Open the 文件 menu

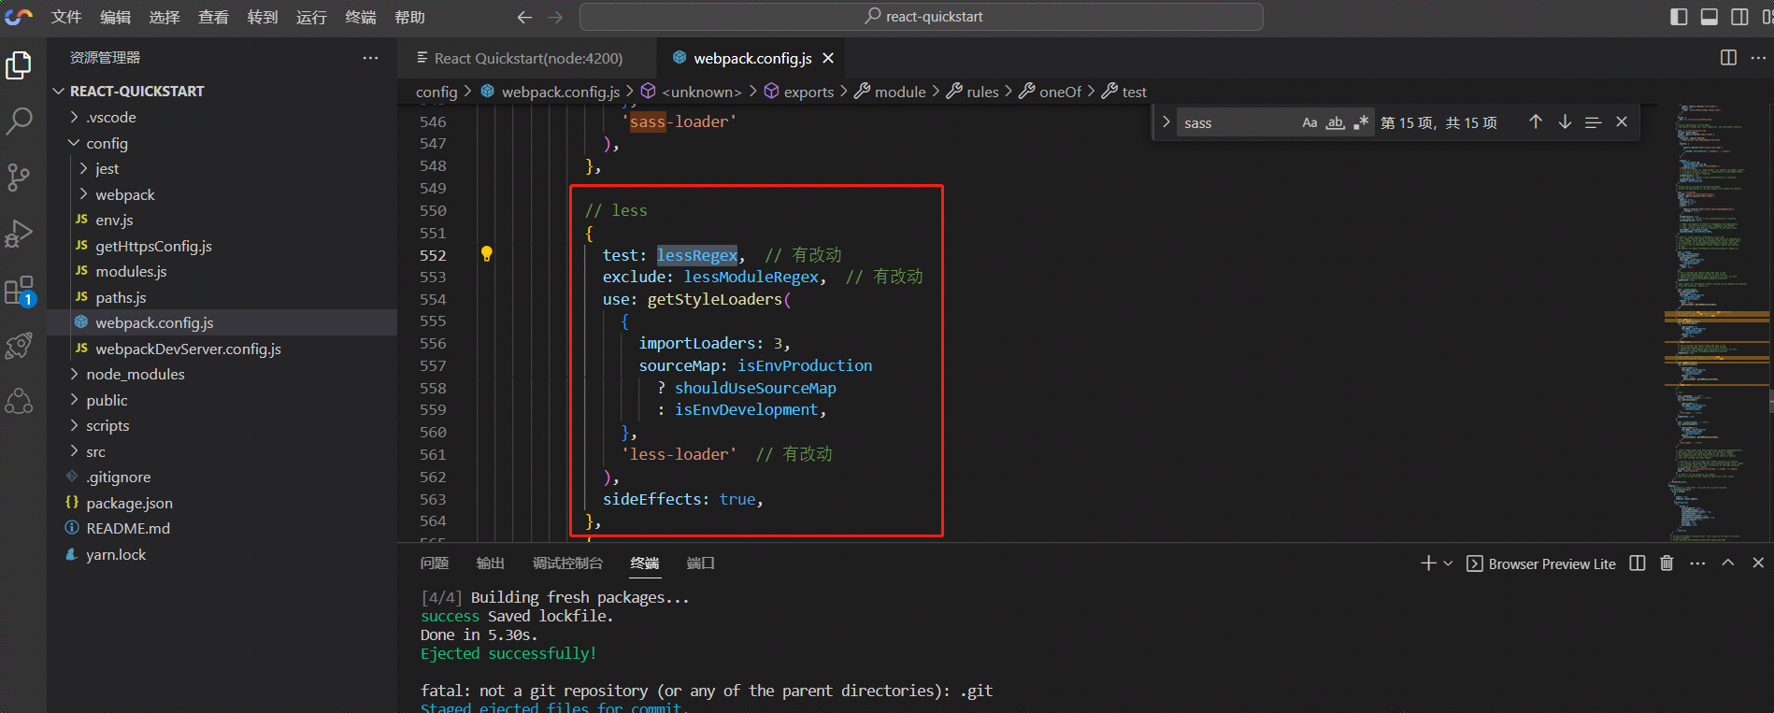pyautogui.click(x=66, y=17)
